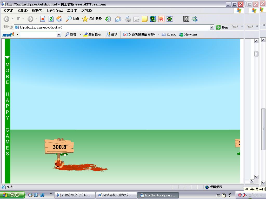Click the 300.8 wooden distance sign
Viewport: 266px width, 199px height.
(x=59, y=147)
